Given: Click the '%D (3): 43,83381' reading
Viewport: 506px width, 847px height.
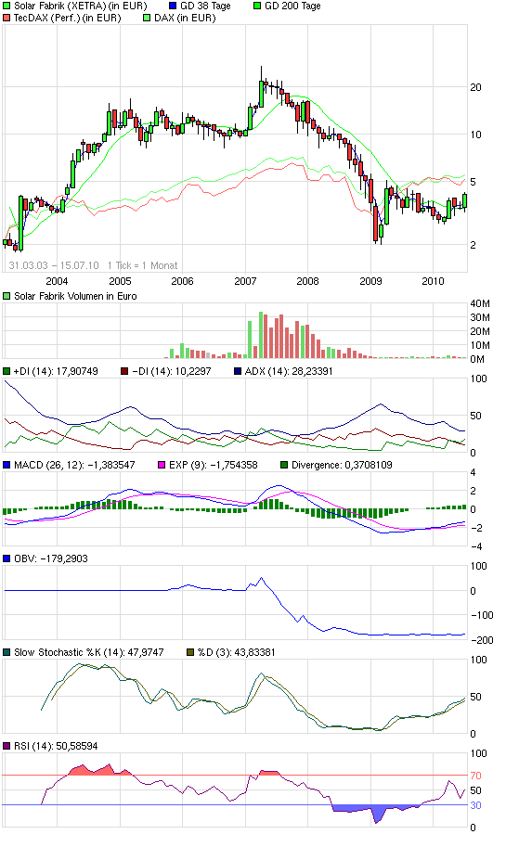Looking at the screenshot, I should point(237,652).
